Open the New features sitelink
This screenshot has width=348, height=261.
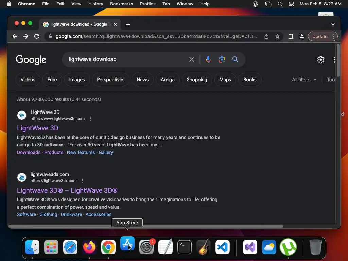pos(81,153)
